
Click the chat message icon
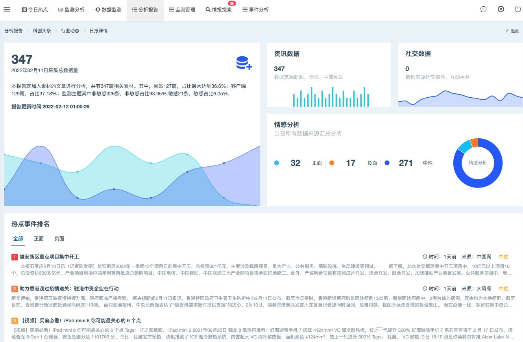(x=484, y=9)
